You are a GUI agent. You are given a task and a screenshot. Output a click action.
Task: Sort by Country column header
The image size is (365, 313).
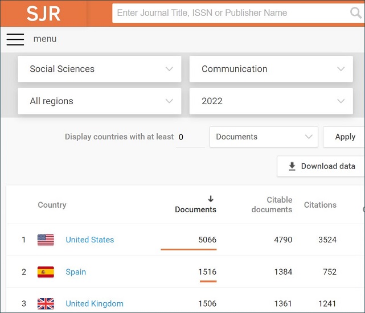click(52, 205)
